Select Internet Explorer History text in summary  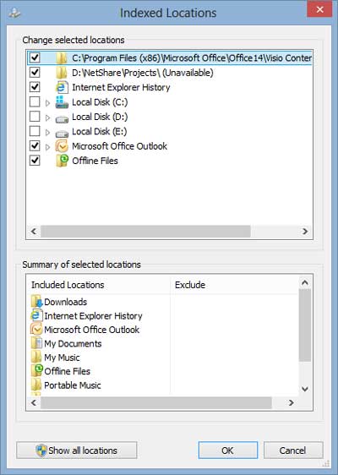(93, 316)
